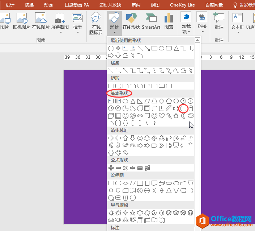Screen dimensions: 255x231
Task: Choose the scribble line in 线条 section
Action: [x=191, y=71]
